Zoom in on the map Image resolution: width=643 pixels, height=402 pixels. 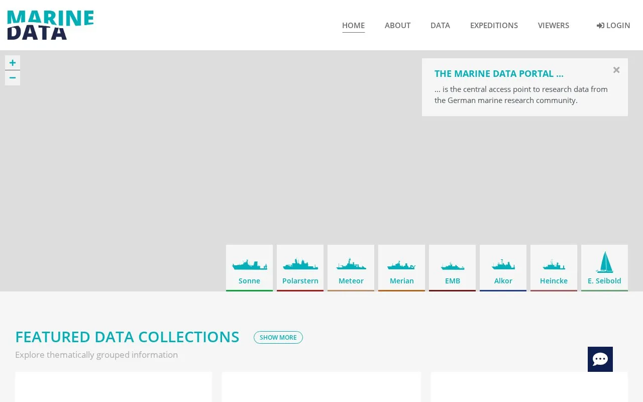[13, 63]
